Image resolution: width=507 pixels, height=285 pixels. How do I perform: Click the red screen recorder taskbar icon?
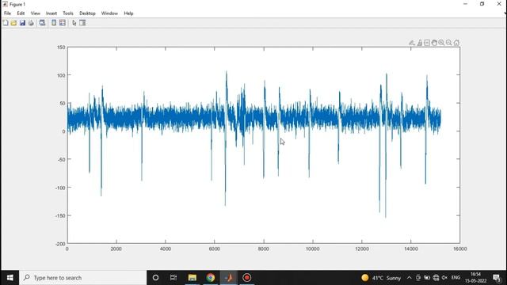246,278
